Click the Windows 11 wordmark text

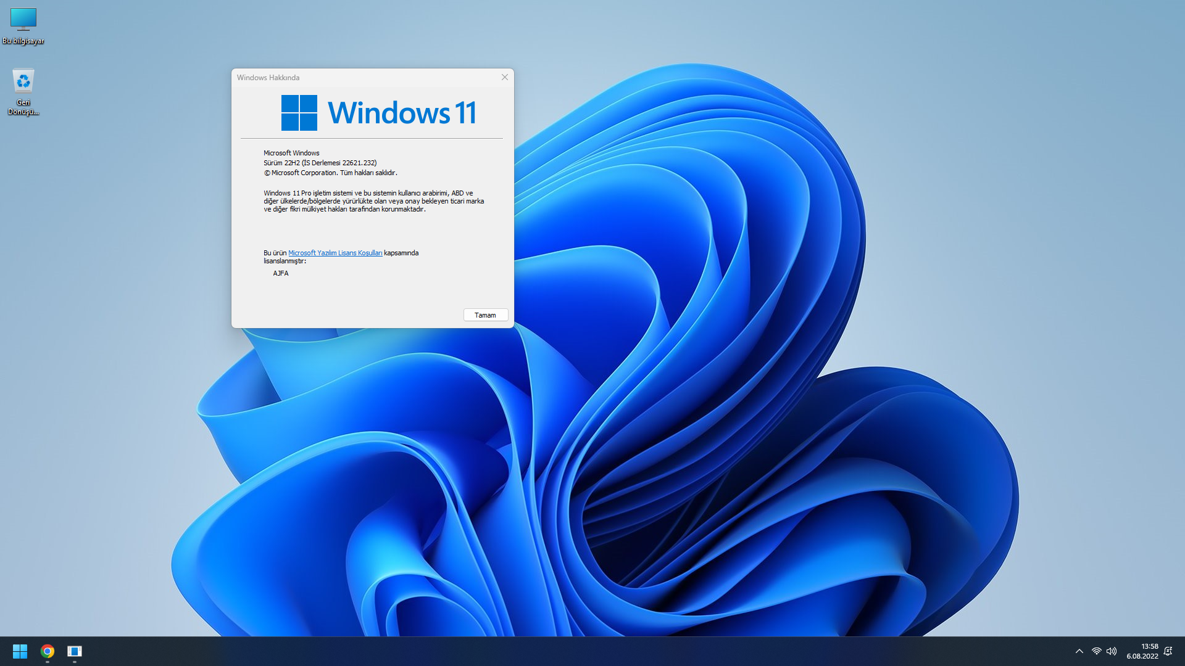tap(402, 113)
